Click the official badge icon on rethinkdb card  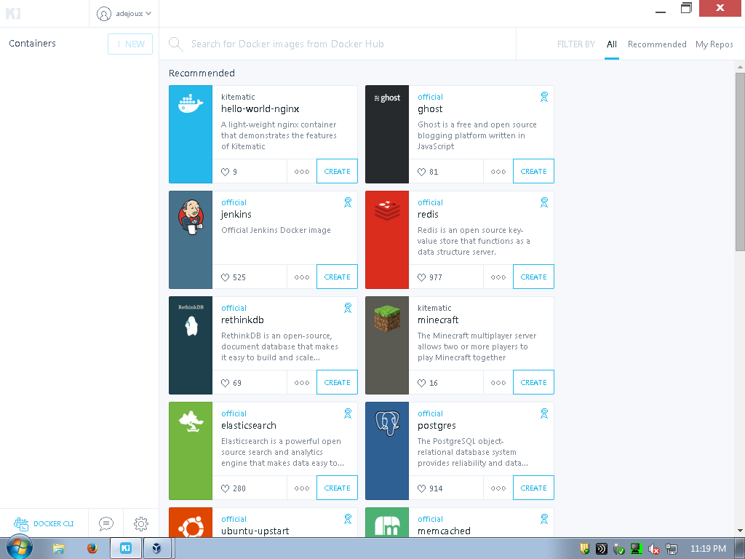tap(348, 308)
